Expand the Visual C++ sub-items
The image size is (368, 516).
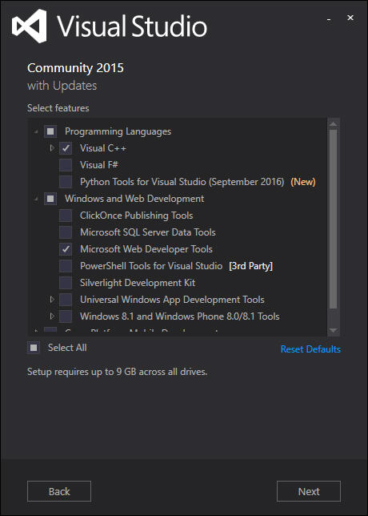tap(51, 148)
